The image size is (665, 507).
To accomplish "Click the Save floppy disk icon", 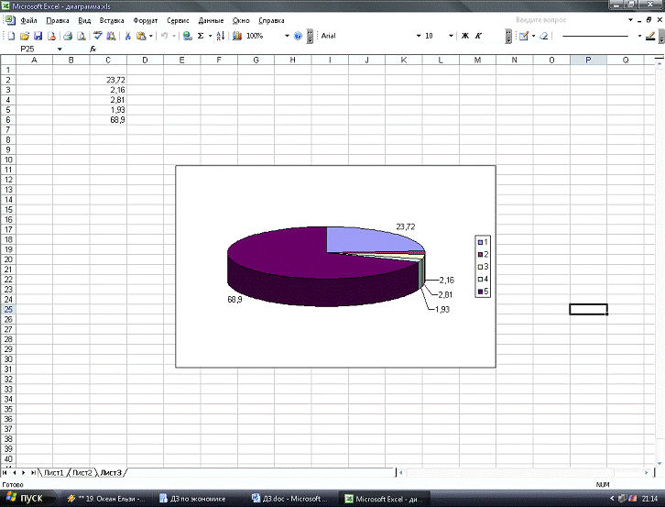I will point(38,36).
